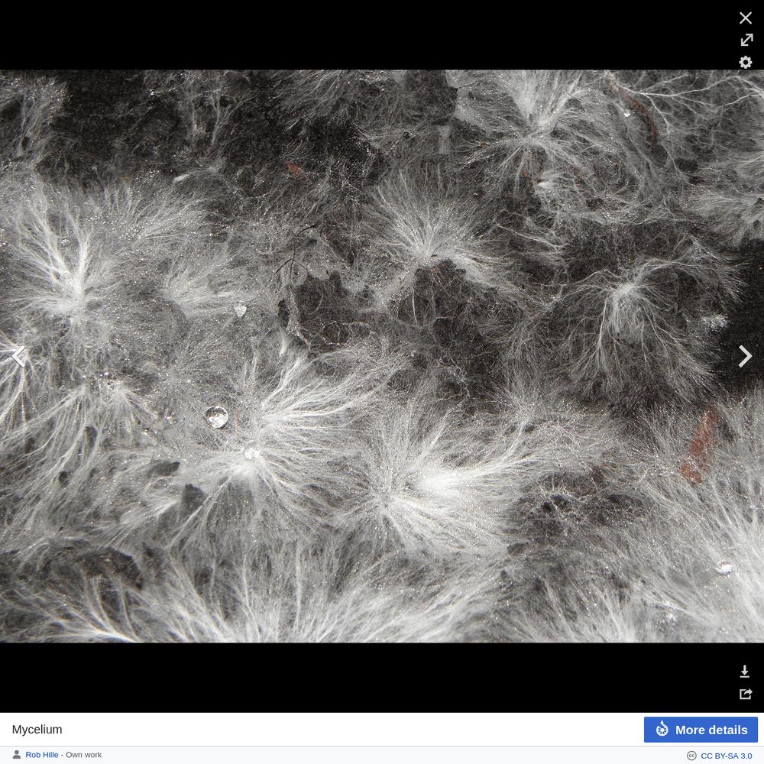The width and height of the screenshot is (764, 764).
Task: Click the Mycelium photograph
Action: coord(382,356)
